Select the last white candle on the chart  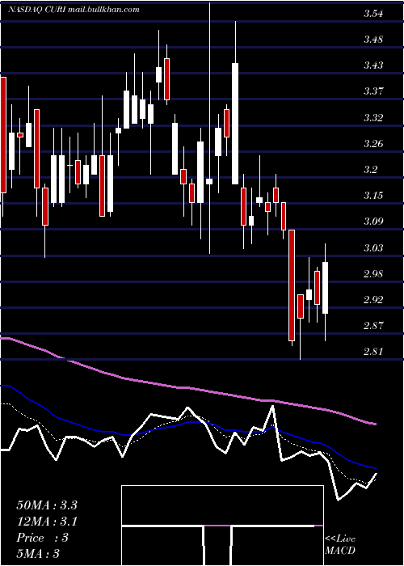click(x=325, y=288)
